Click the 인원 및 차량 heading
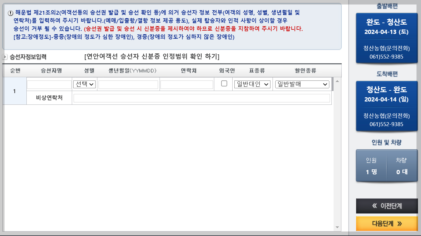Viewport: 421px width, 236px height. click(x=387, y=142)
